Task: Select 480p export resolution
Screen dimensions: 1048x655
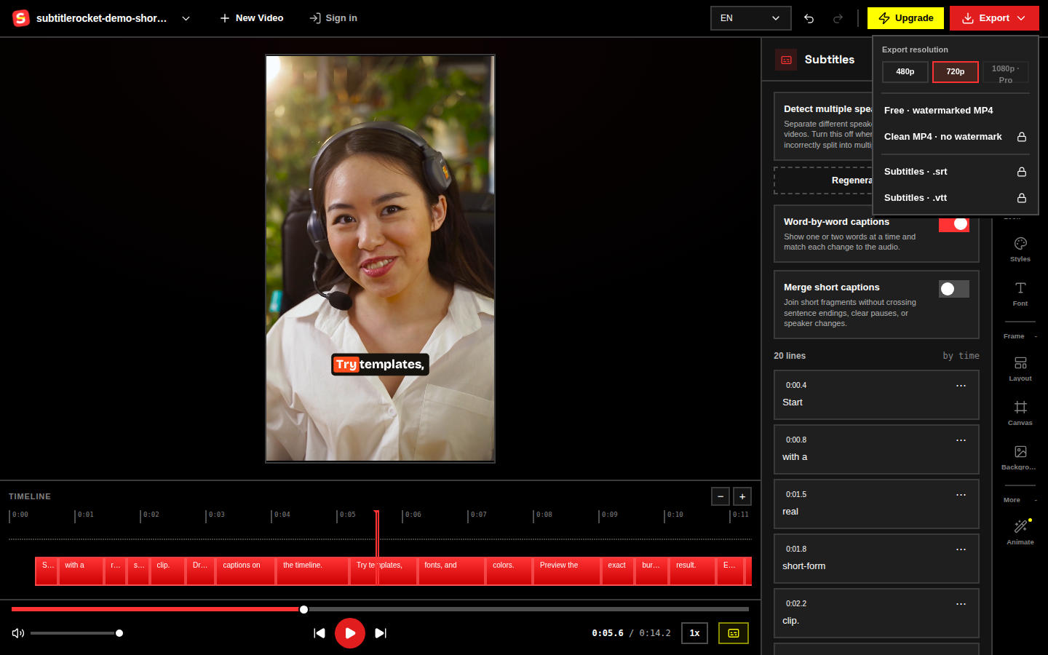Action: pos(905,71)
